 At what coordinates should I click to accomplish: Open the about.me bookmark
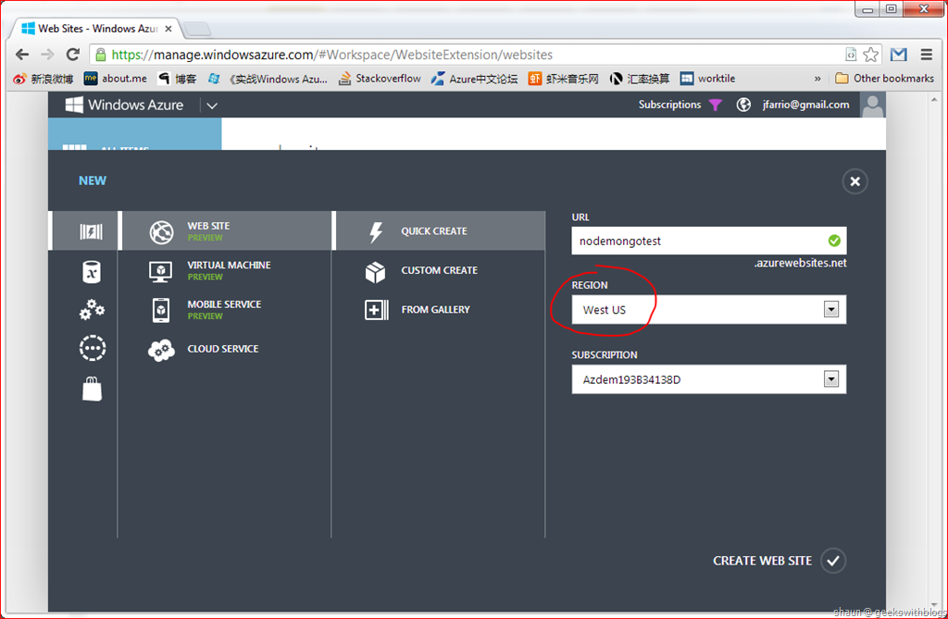point(116,79)
